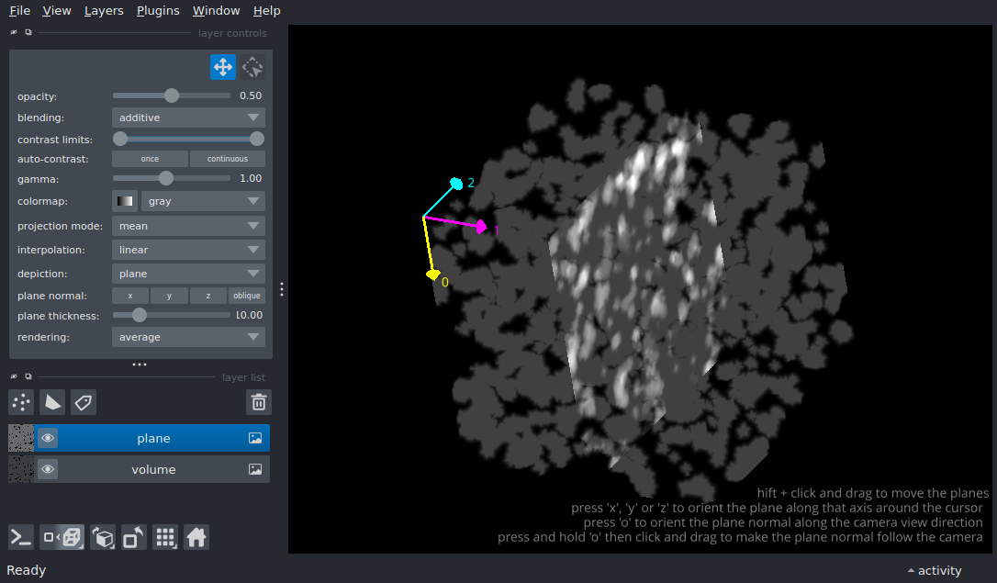Screen dimensions: 997x583
Task: Expand the colormap dropdown showing gray
Action: pyautogui.click(x=203, y=201)
